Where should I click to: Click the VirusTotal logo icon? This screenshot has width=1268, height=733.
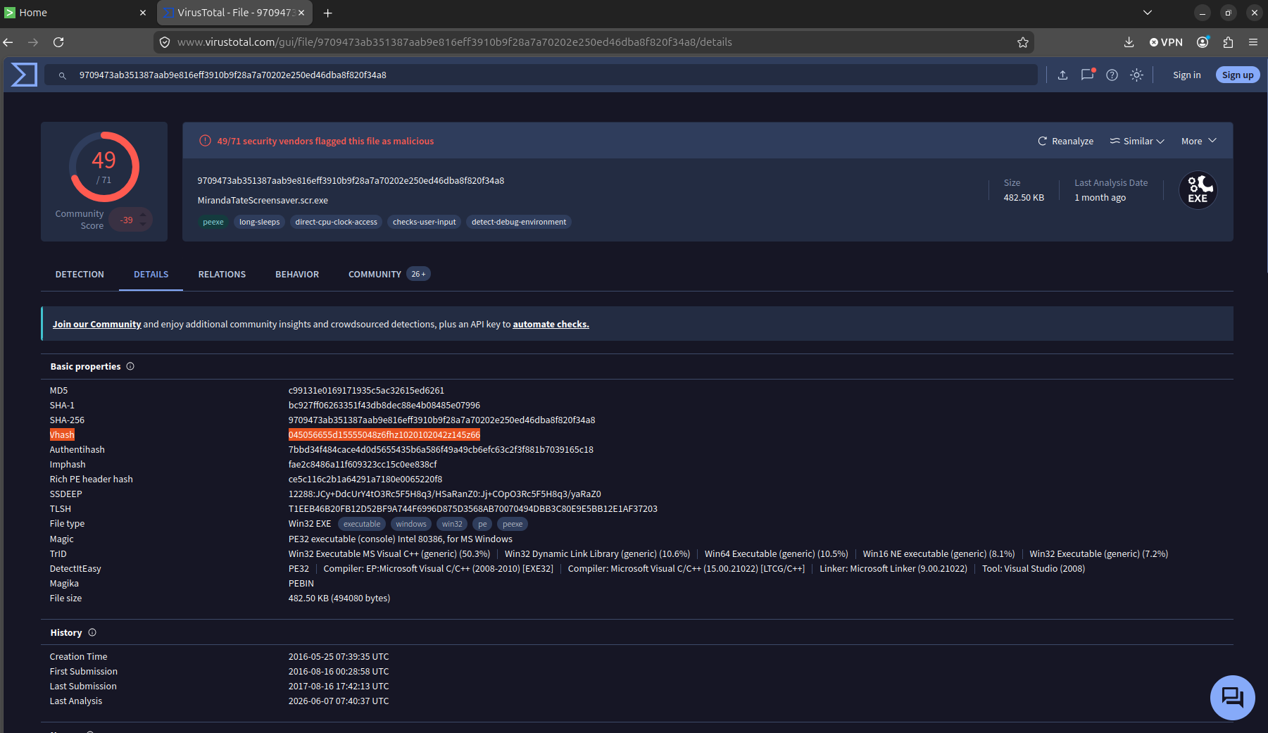click(x=24, y=75)
